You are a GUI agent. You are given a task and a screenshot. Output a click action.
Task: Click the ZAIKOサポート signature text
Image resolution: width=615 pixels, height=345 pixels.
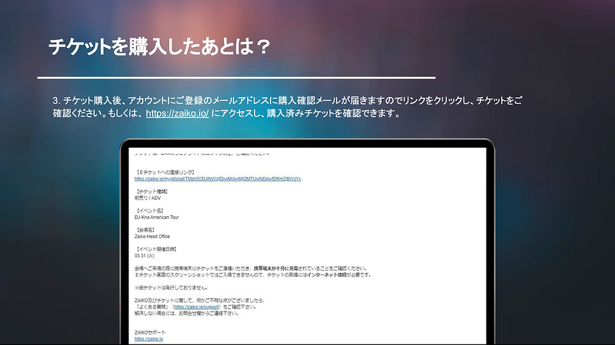pos(150,333)
